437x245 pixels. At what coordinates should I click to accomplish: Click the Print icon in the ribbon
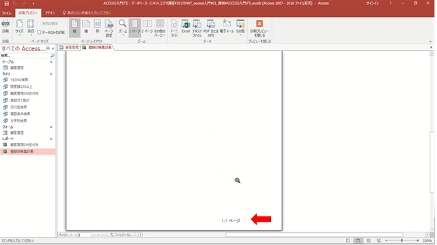pyautogui.click(x=5, y=27)
